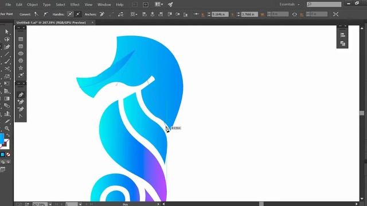Pick the Pen tool in main toolbar
The width and height of the screenshot is (367, 206).
point(7,47)
